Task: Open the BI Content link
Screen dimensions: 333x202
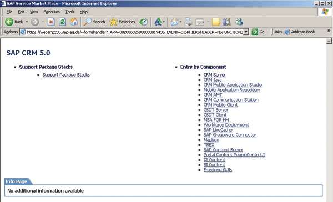Action: 214,165
